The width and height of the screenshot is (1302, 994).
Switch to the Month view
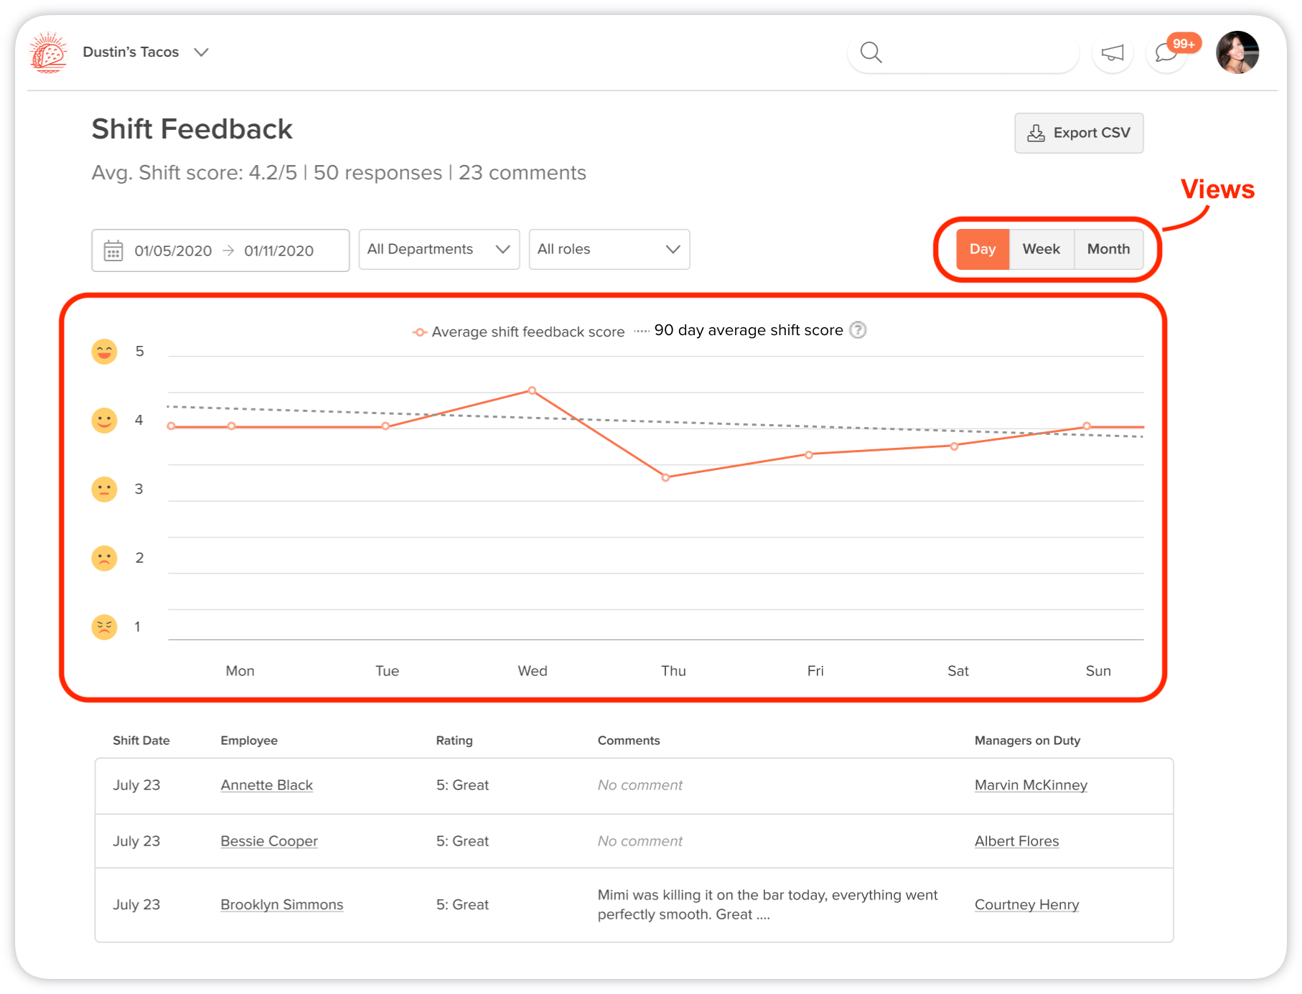(1107, 249)
